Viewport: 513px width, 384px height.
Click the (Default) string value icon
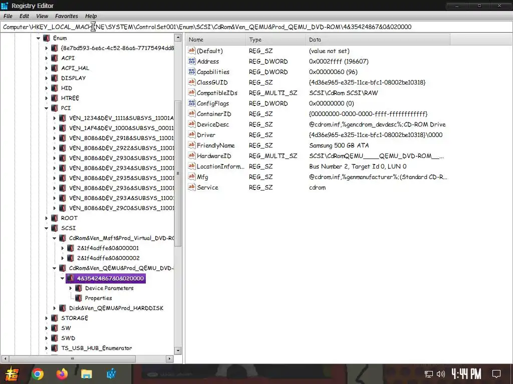point(192,50)
